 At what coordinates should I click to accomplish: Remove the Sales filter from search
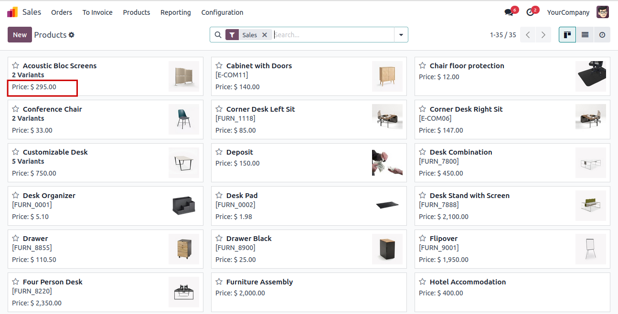tap(265, 35)
